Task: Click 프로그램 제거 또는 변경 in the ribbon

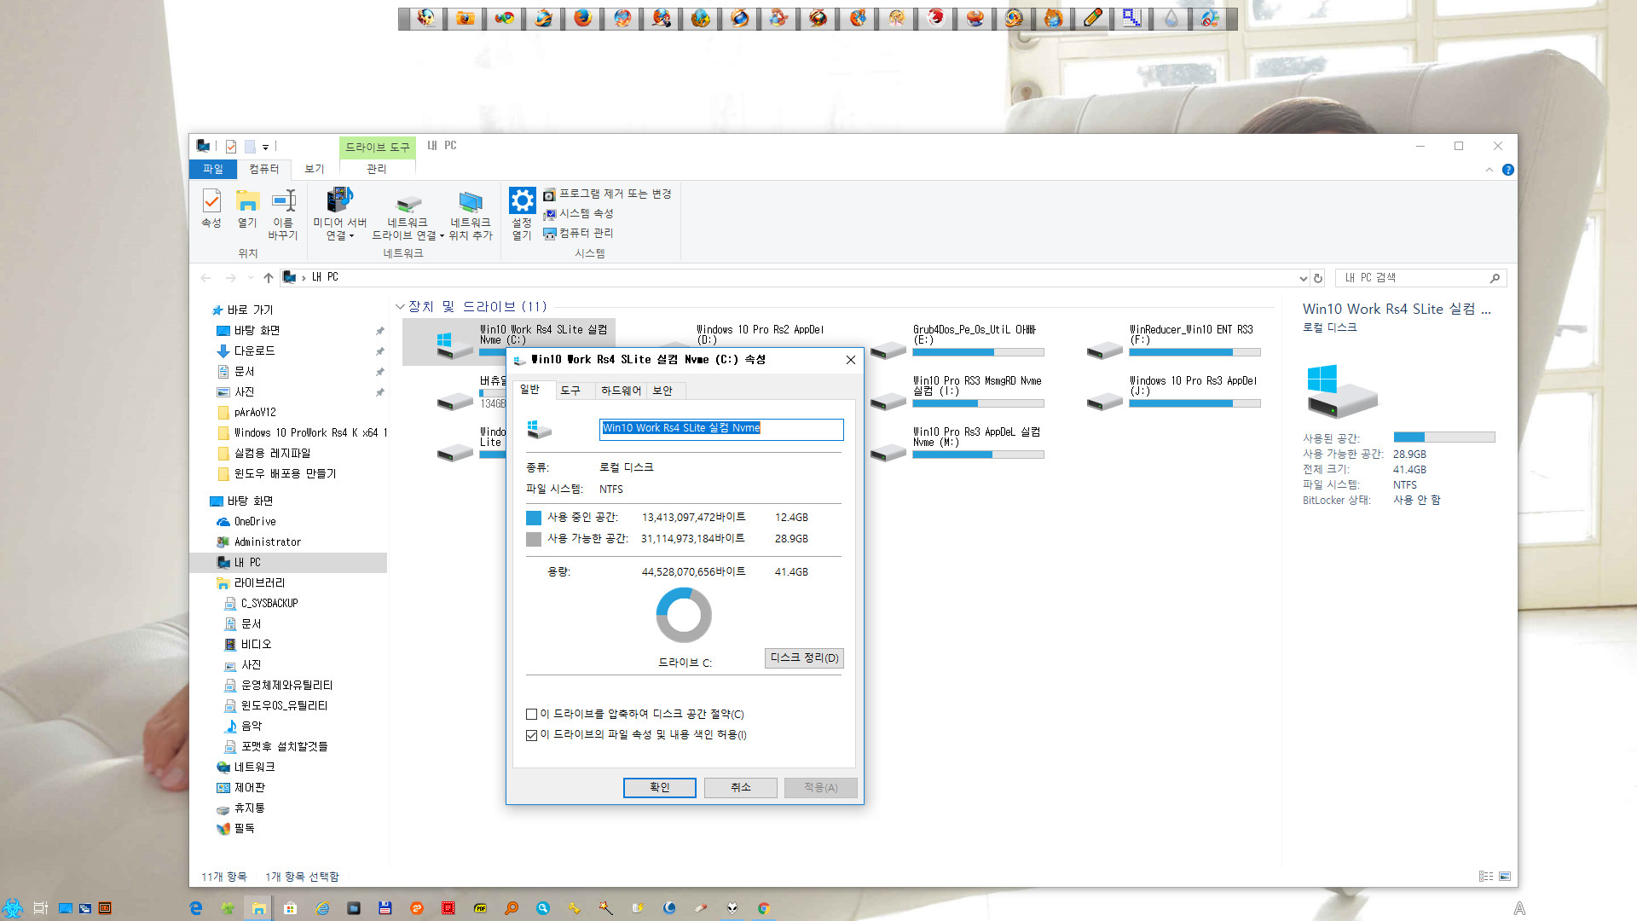Action: [607, 194]
